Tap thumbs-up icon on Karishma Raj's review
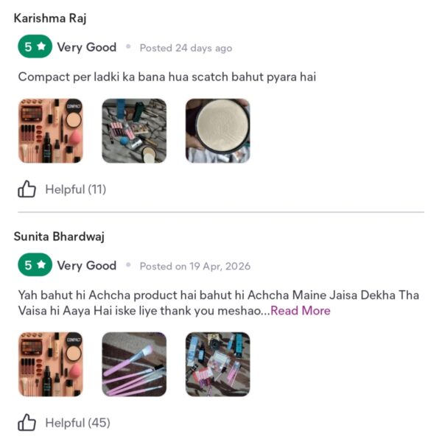442x442 pixels. click(x=27, y=189)
